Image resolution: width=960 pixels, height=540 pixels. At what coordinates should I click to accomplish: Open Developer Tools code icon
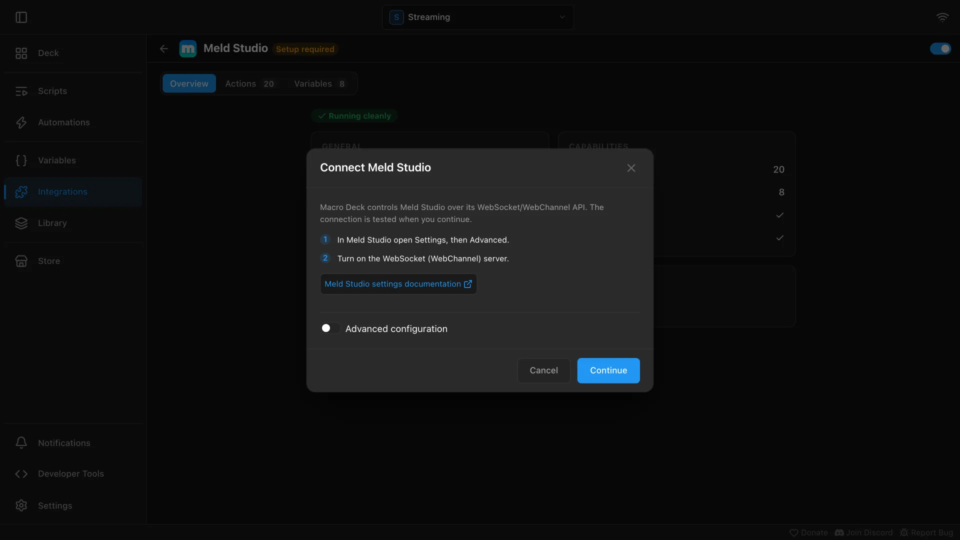point(21,474)
